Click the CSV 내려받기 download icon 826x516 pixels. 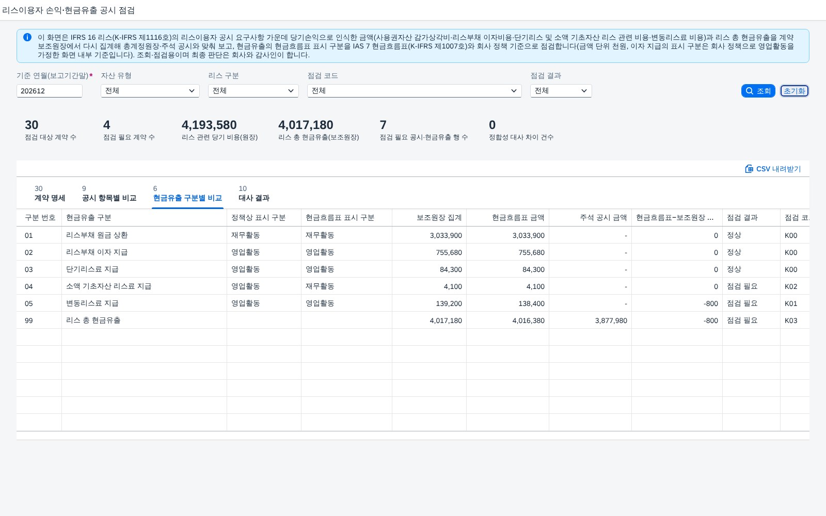tap(749, 169)
